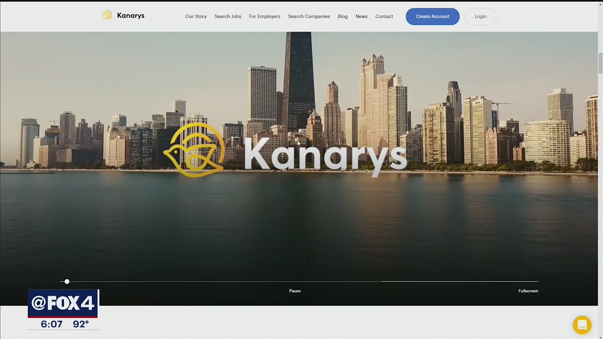Viewport: 603px width, 339px height.
Task: Open the Blog link
Action: click(x=342, y=16)
